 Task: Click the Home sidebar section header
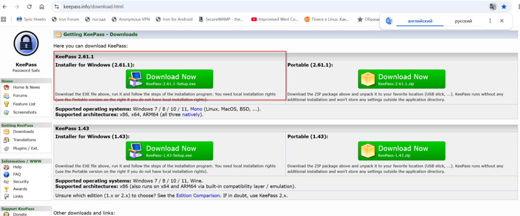pyautogui.click(x=26, y=81)
